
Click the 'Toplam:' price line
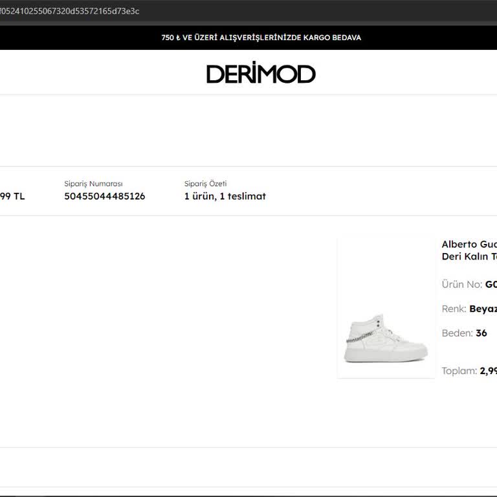(469, 371)
